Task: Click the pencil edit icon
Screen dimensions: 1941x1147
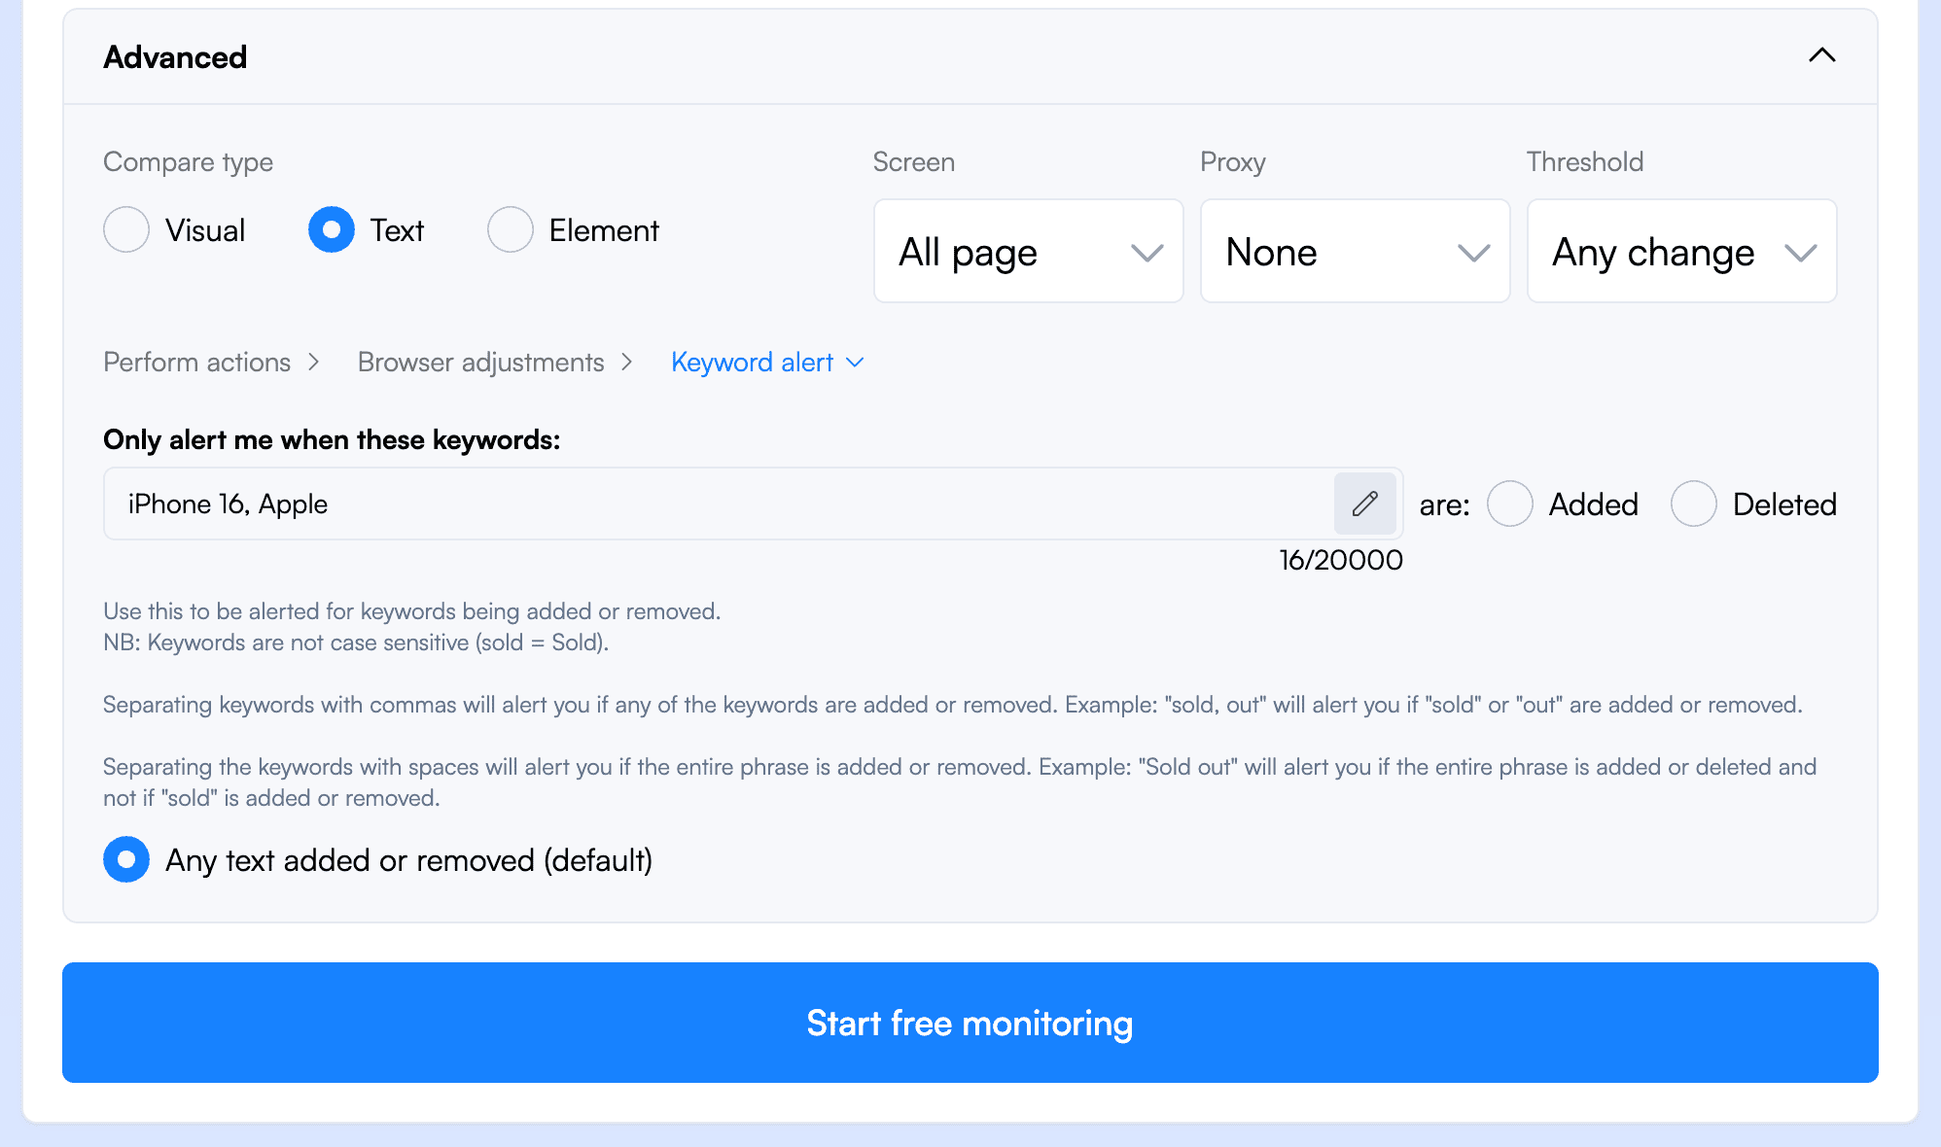Action: pos(1364,504)
